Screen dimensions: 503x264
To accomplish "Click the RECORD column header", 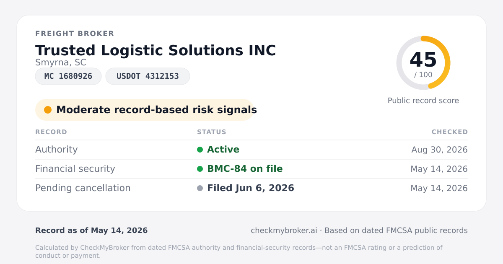I will click(51, 132).
